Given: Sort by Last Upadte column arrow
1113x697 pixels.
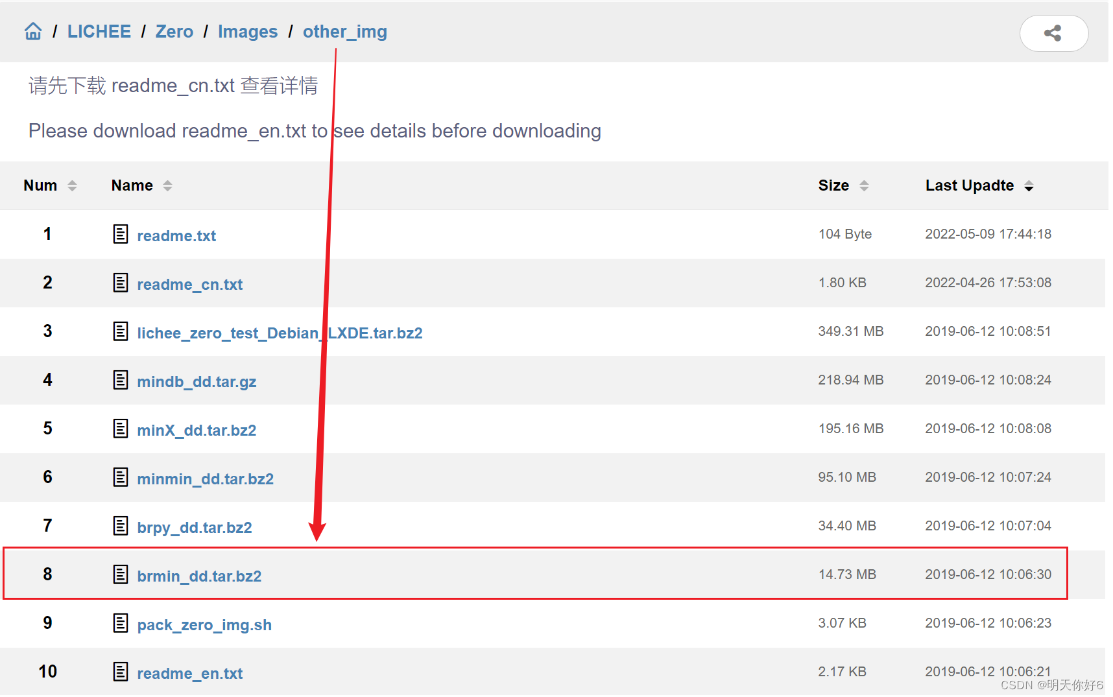Looking at the screenshot, I should point(1029,186).
